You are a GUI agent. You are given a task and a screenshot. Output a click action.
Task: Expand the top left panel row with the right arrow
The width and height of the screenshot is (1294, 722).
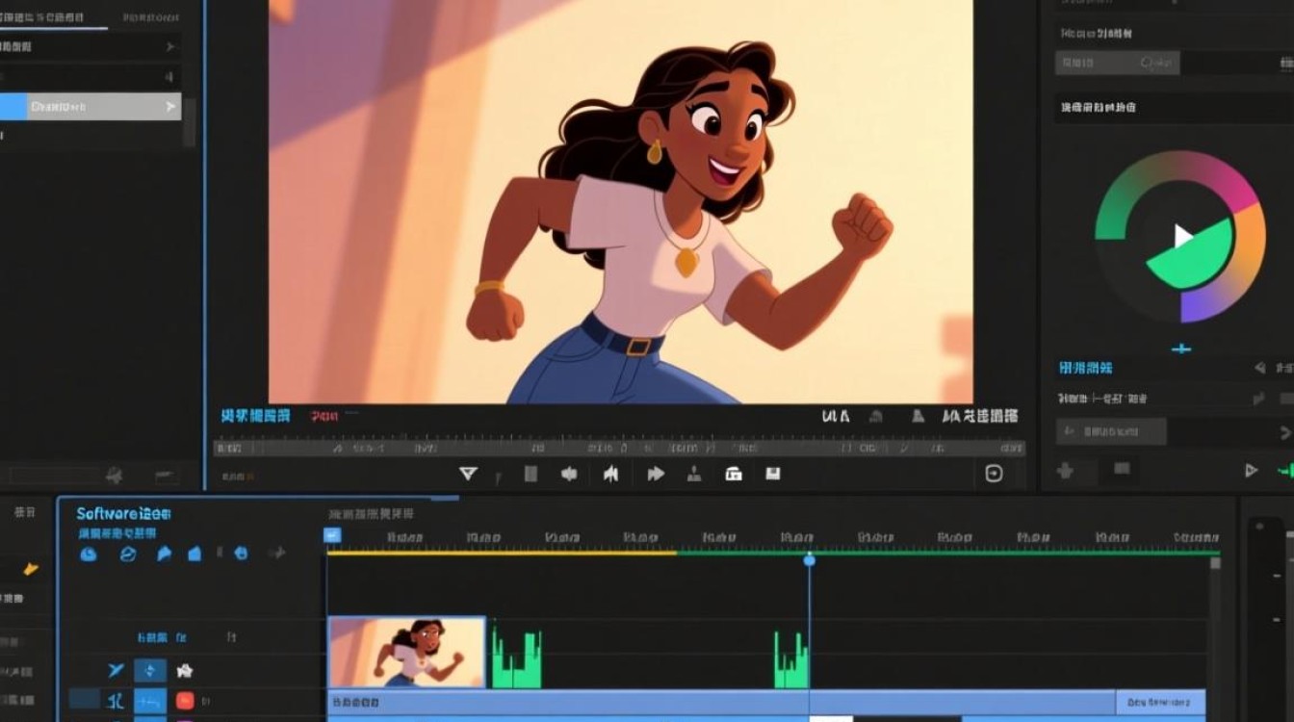point(91,46)
